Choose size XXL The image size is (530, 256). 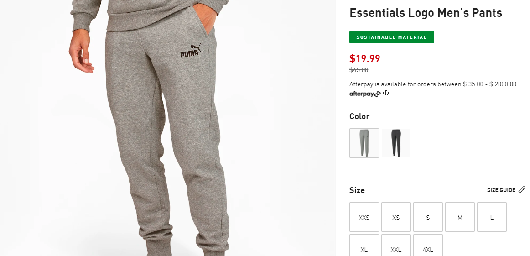[396, 246]
